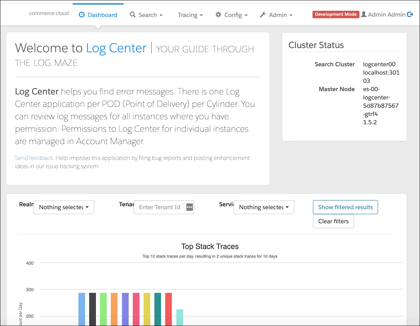Click the Admin Admin username
This screenshot has height=326, width=420.
[x=387, y=14]
